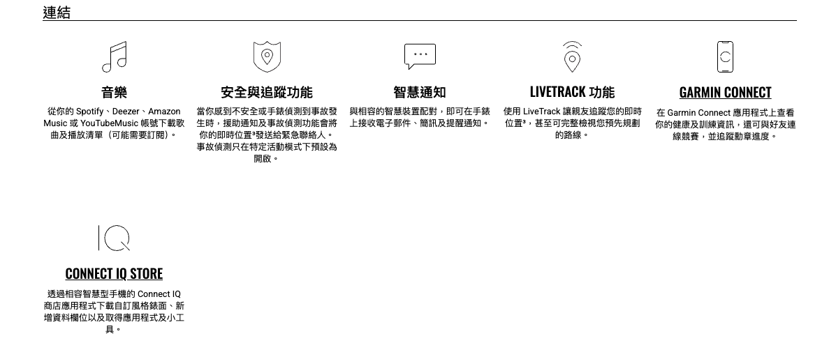Click the smart notification pairing description text
Viewport: 836px width, 343px height.
(420, 117)
